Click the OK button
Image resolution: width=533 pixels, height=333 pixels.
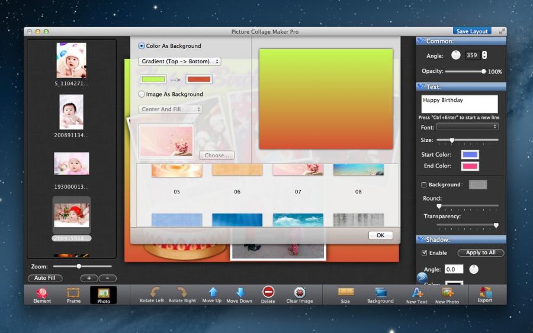380,235
